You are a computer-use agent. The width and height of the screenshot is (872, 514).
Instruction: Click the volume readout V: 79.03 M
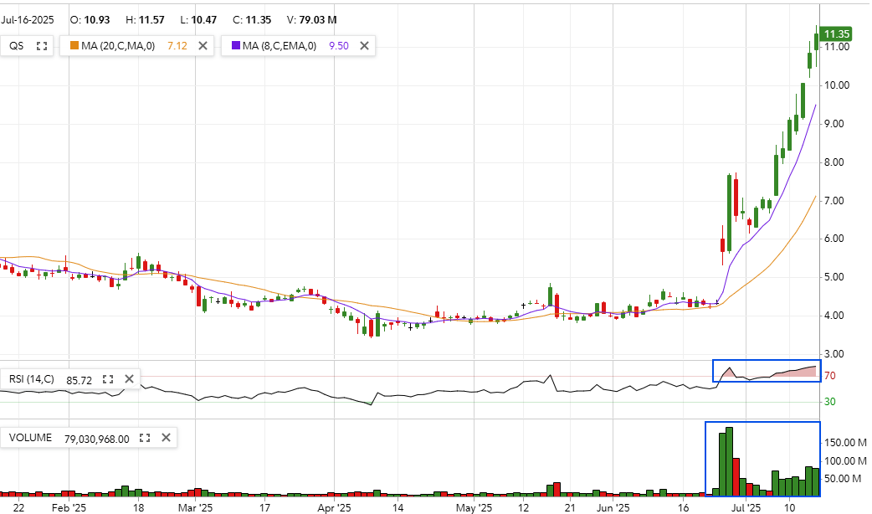coord(312,20)
